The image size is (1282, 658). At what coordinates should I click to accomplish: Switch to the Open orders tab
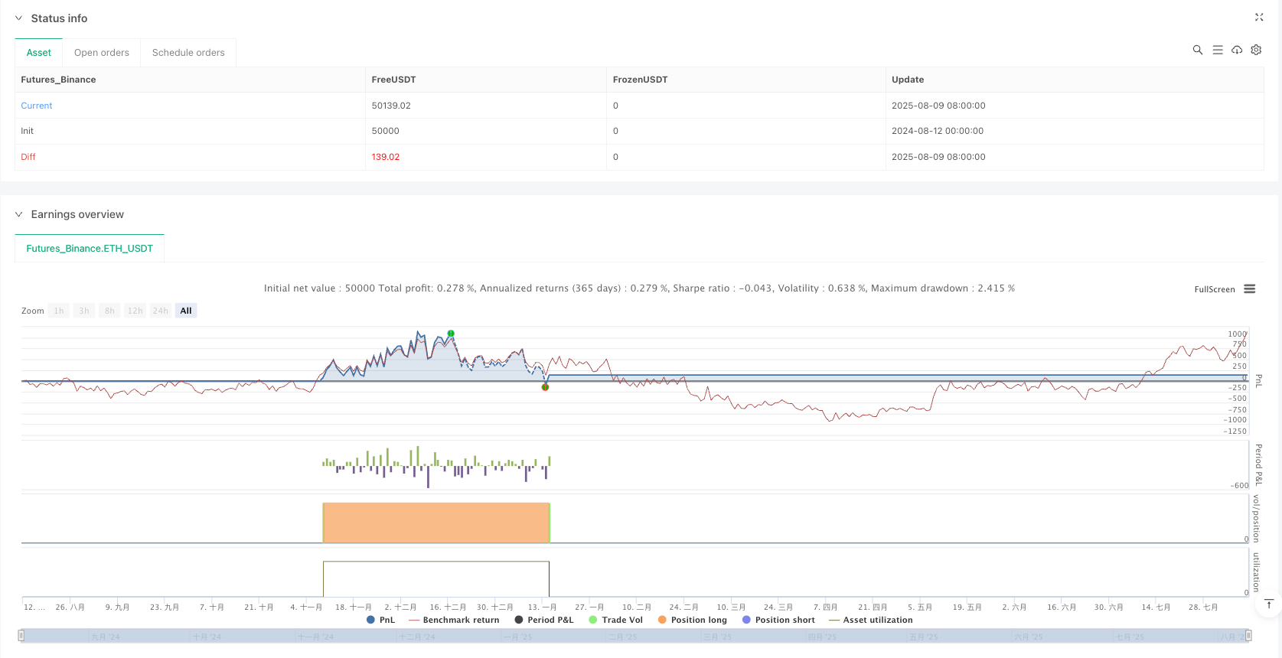[102, 53]
